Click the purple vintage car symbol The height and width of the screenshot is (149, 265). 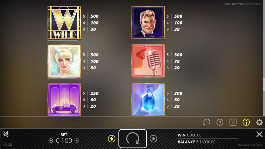64,99
